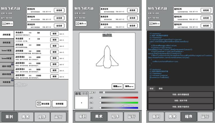Click the lock icon on 道具2配置
Viewport: 215px width, 123px height.
pyautogui.click(x=12, y=72)
